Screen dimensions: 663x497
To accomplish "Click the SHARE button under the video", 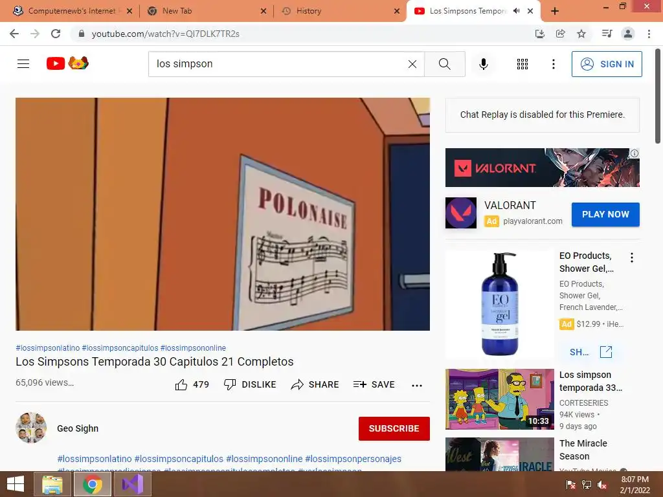I will [x=315, y=384].
